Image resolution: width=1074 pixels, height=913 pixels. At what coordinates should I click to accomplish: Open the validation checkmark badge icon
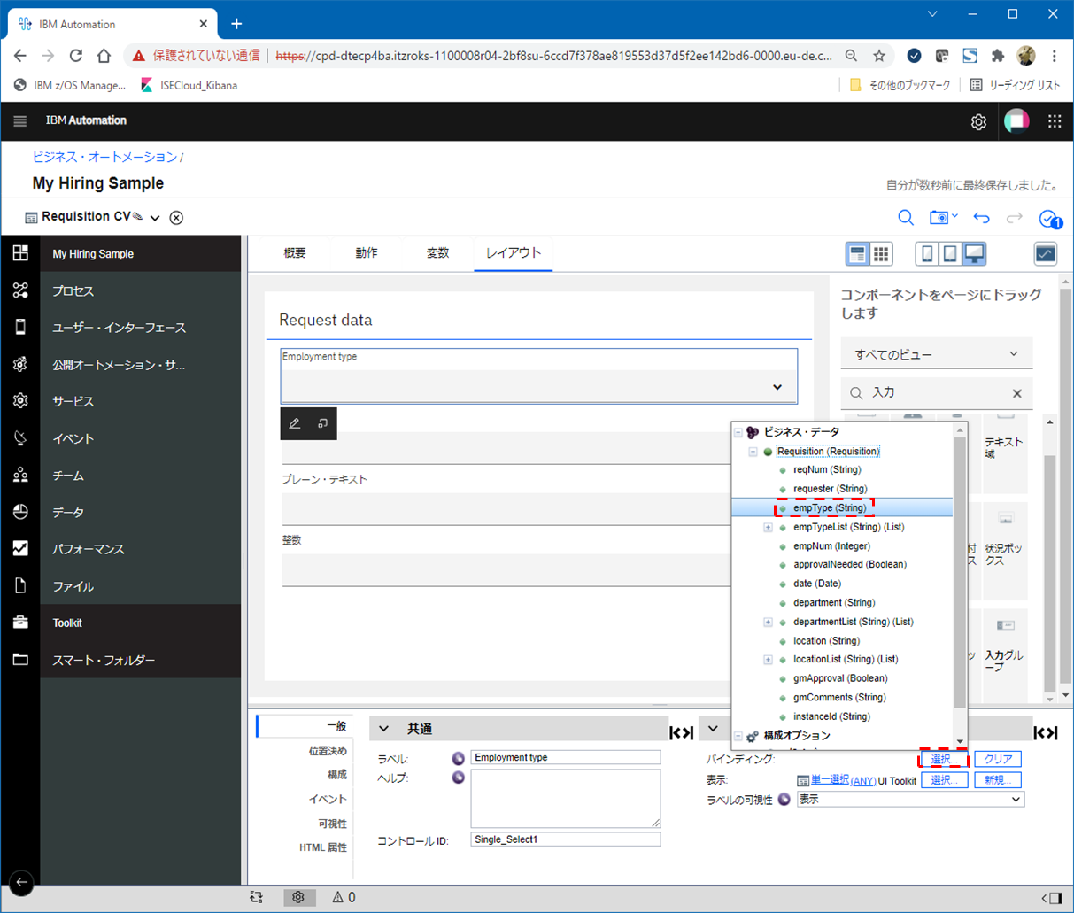pos(1050,219)
